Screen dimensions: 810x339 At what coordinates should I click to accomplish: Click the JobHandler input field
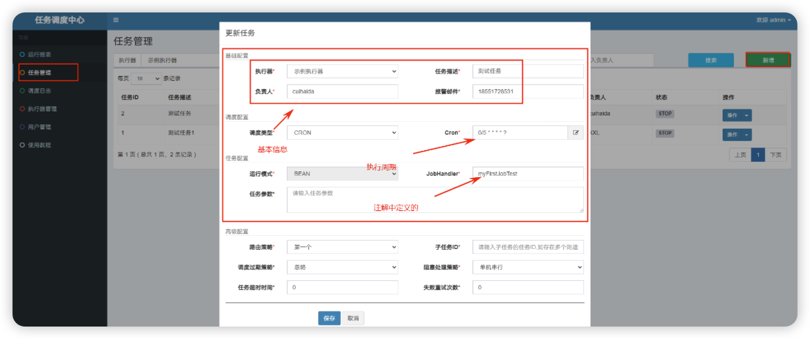(x=528, y=174)
